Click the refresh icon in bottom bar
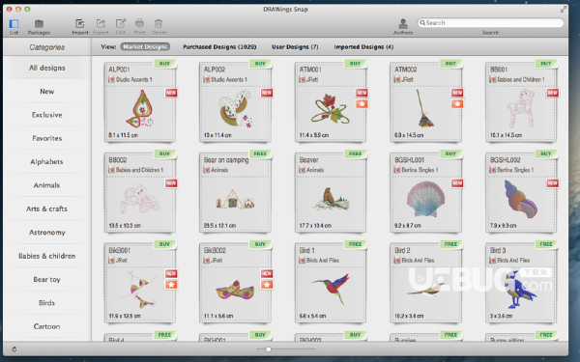The image size is (580, 362). 14,348
